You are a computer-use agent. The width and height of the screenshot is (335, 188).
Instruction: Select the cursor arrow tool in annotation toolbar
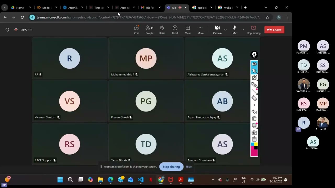tap(254, 71)
